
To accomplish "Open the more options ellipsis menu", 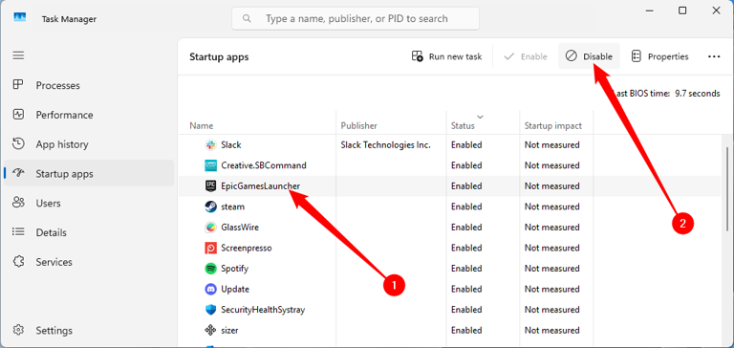I will [713, 56].
